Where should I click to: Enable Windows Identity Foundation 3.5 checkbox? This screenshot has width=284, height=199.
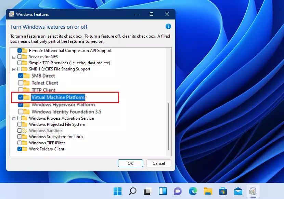click(21, 111)
